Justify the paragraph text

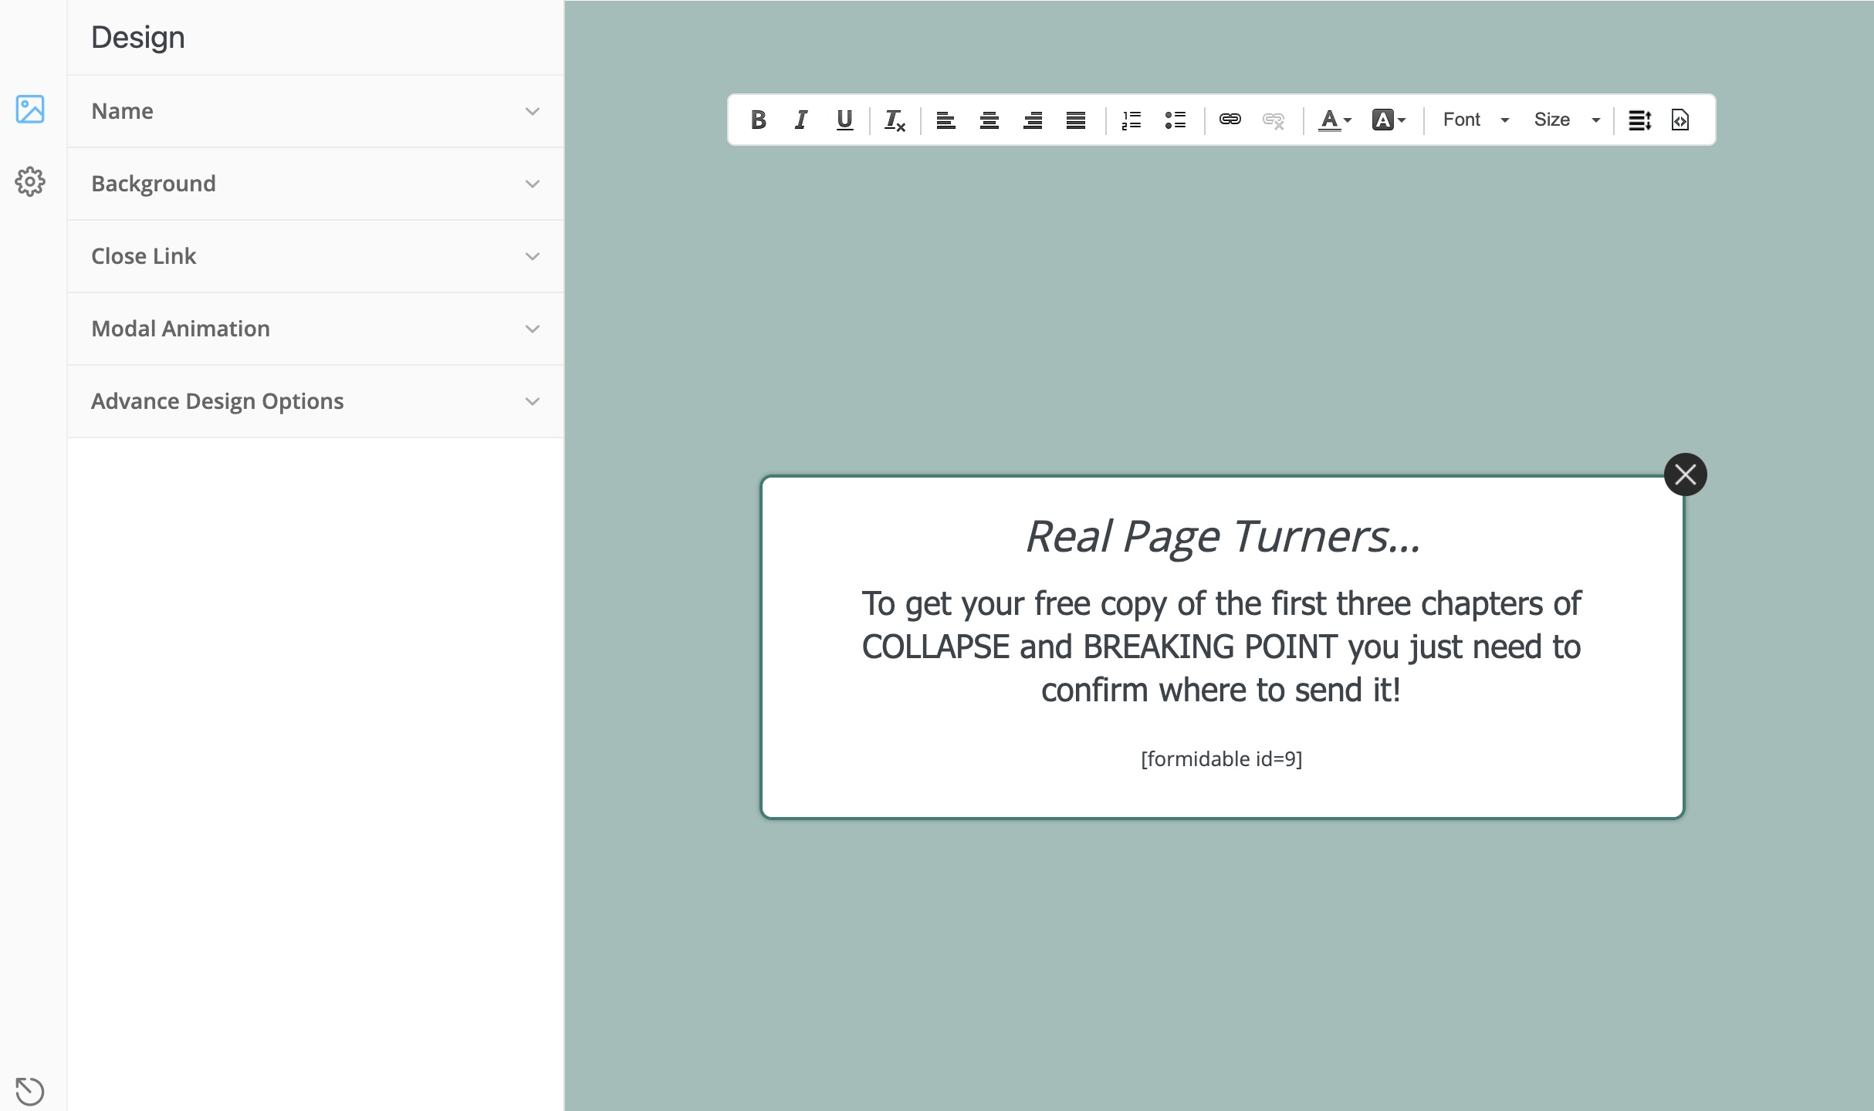pos(1075,120)
